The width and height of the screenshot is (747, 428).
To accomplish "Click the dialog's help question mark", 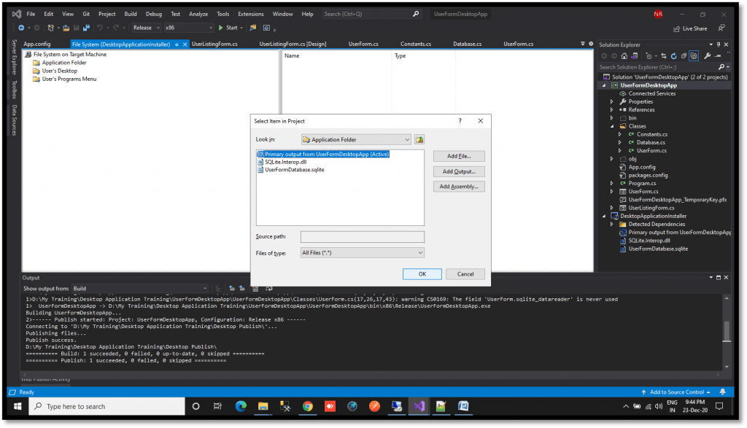I will pos(460,121).
